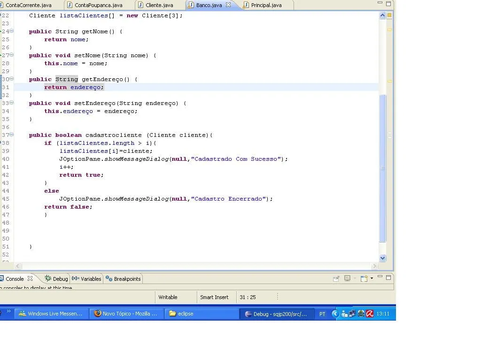Open the ContaPoupanca.java editor tab
The height and width of the screenshot is (360, 481).
click(98, 5)
